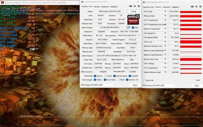The image size is (203, 127).
Task: Expand the Board Power Draw sensor dropdown
Action: [165, 59]
